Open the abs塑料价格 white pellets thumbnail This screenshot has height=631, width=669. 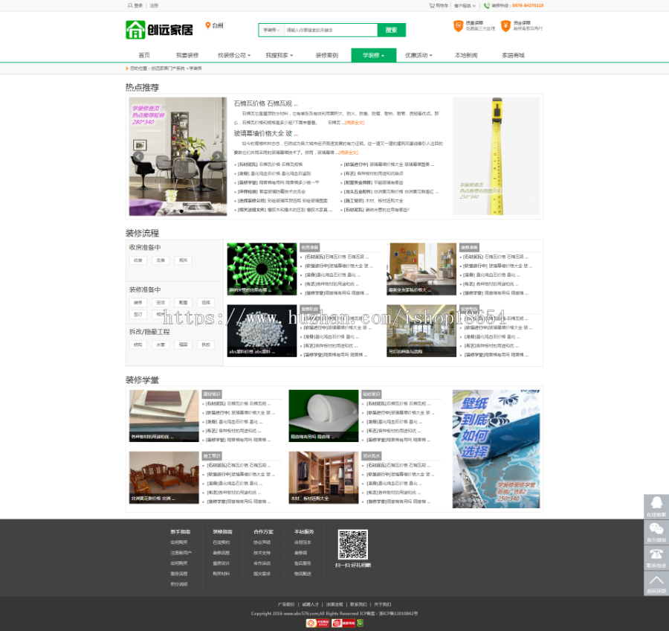tap(262, 330)
